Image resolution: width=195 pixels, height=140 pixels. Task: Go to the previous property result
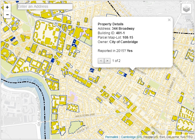click(x=101, y=61)
